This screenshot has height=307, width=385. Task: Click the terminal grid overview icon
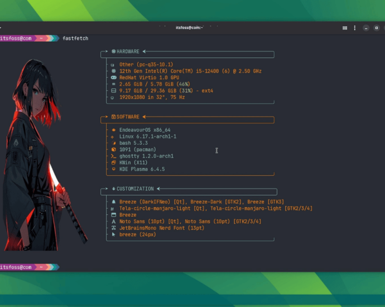click(x=345, y=28)
